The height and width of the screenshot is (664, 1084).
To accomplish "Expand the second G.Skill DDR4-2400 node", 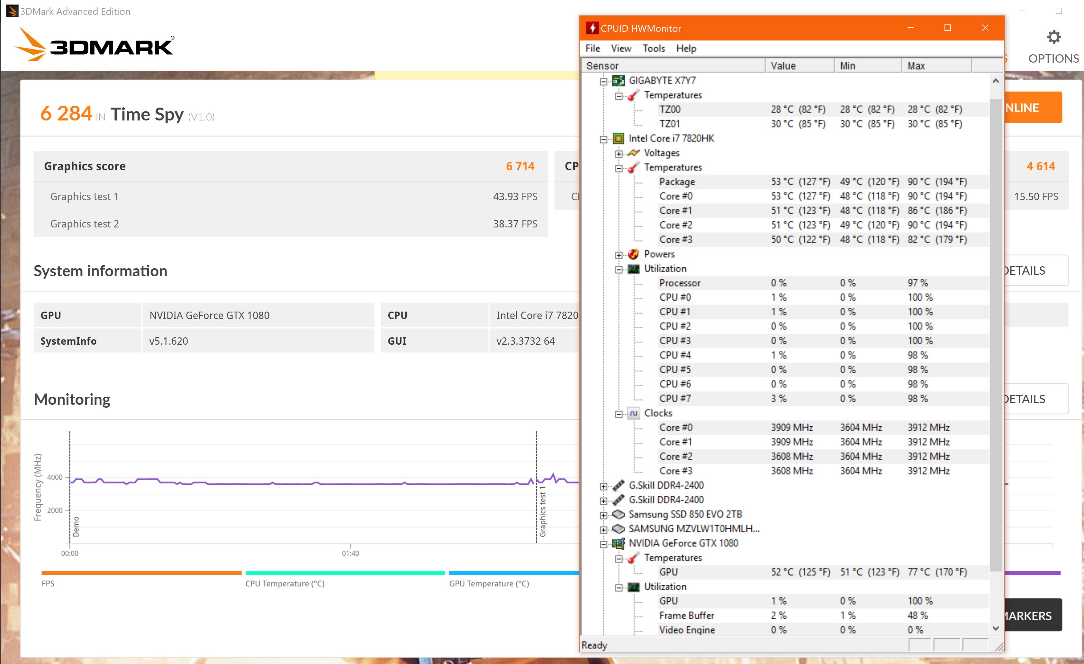I will point(603,501).
